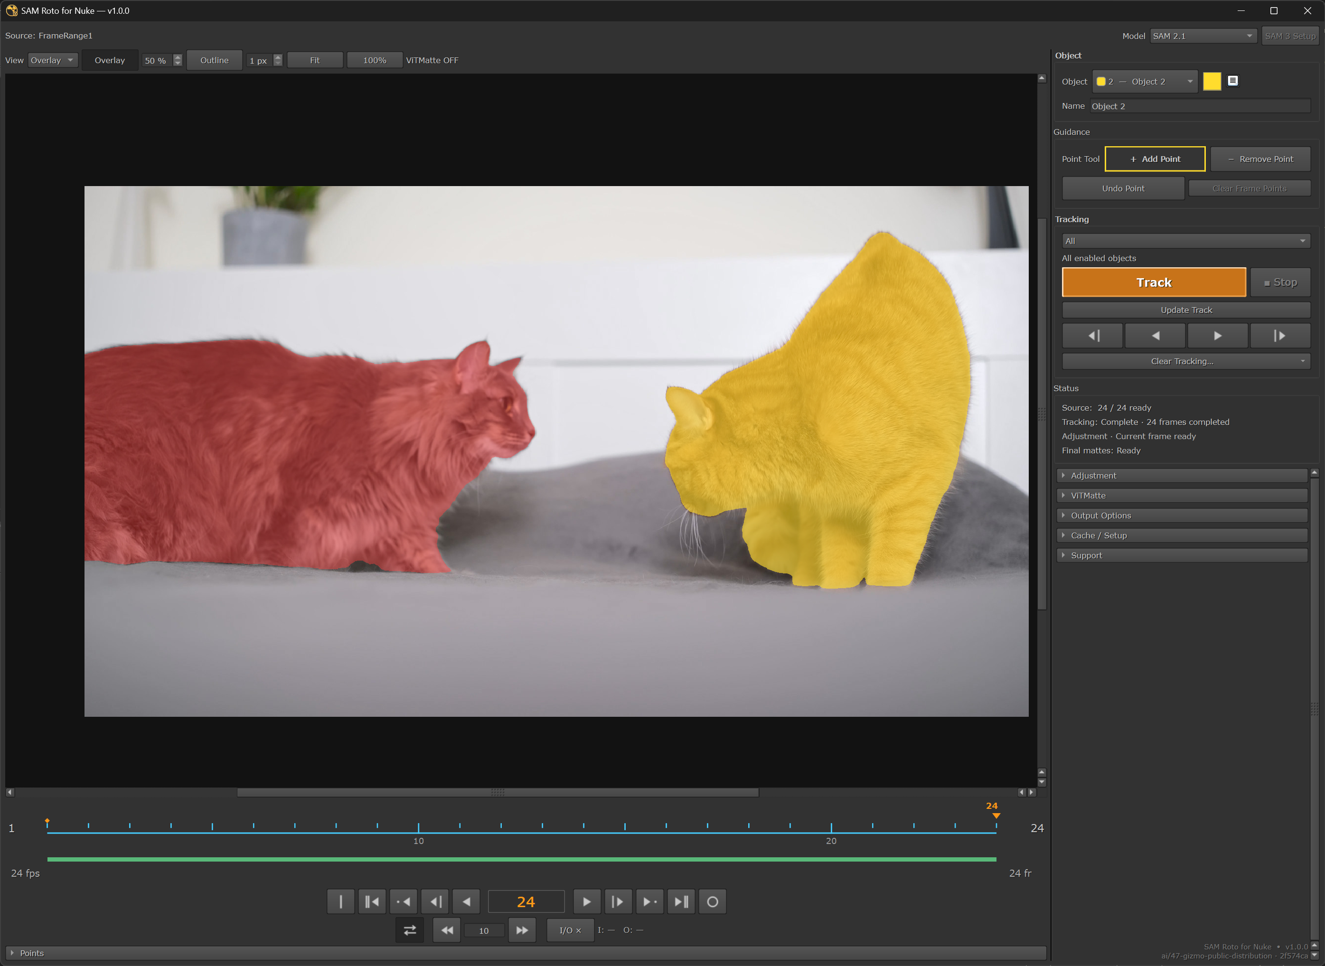Click the frame skip increment field
The image size is (1325, 966).
coord(484,930)
